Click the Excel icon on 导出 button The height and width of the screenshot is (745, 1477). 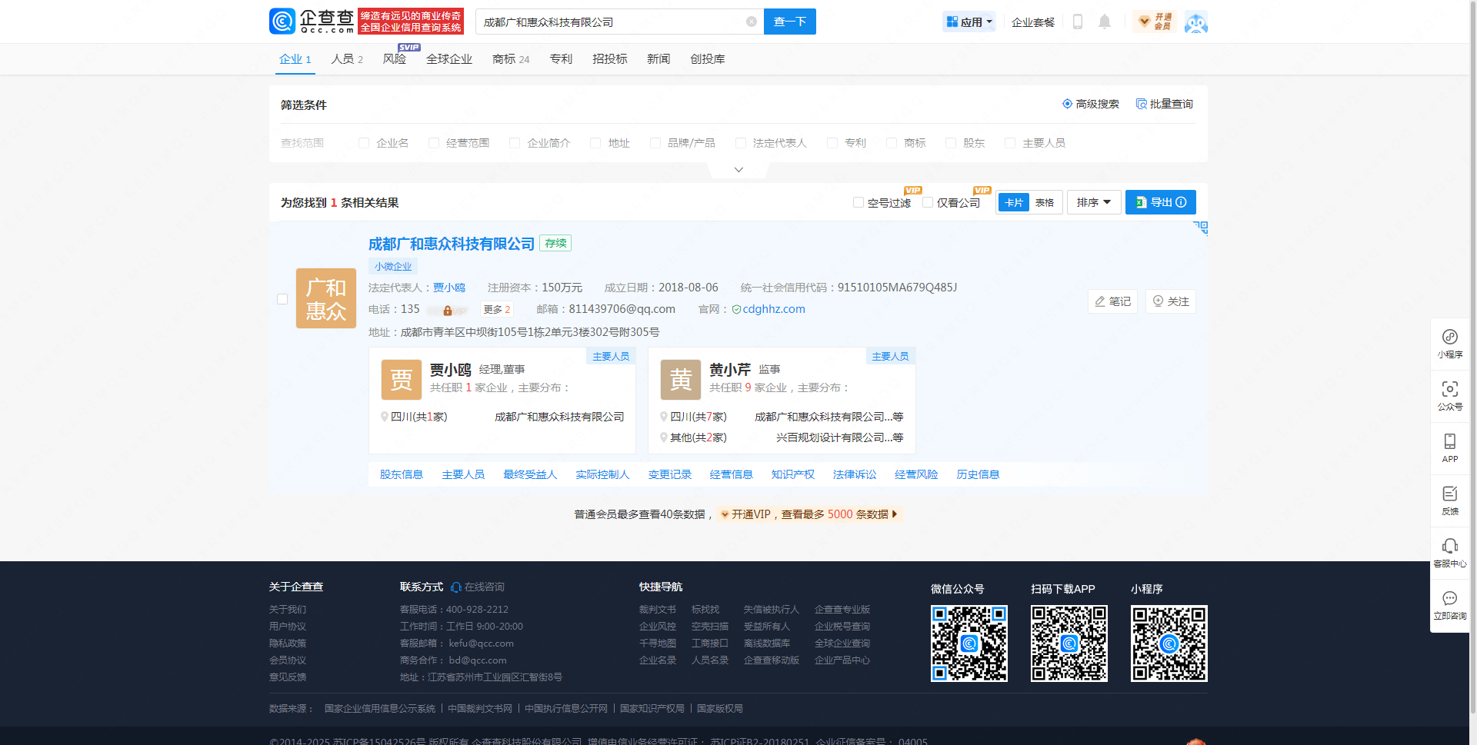(x=1141, y=202)
